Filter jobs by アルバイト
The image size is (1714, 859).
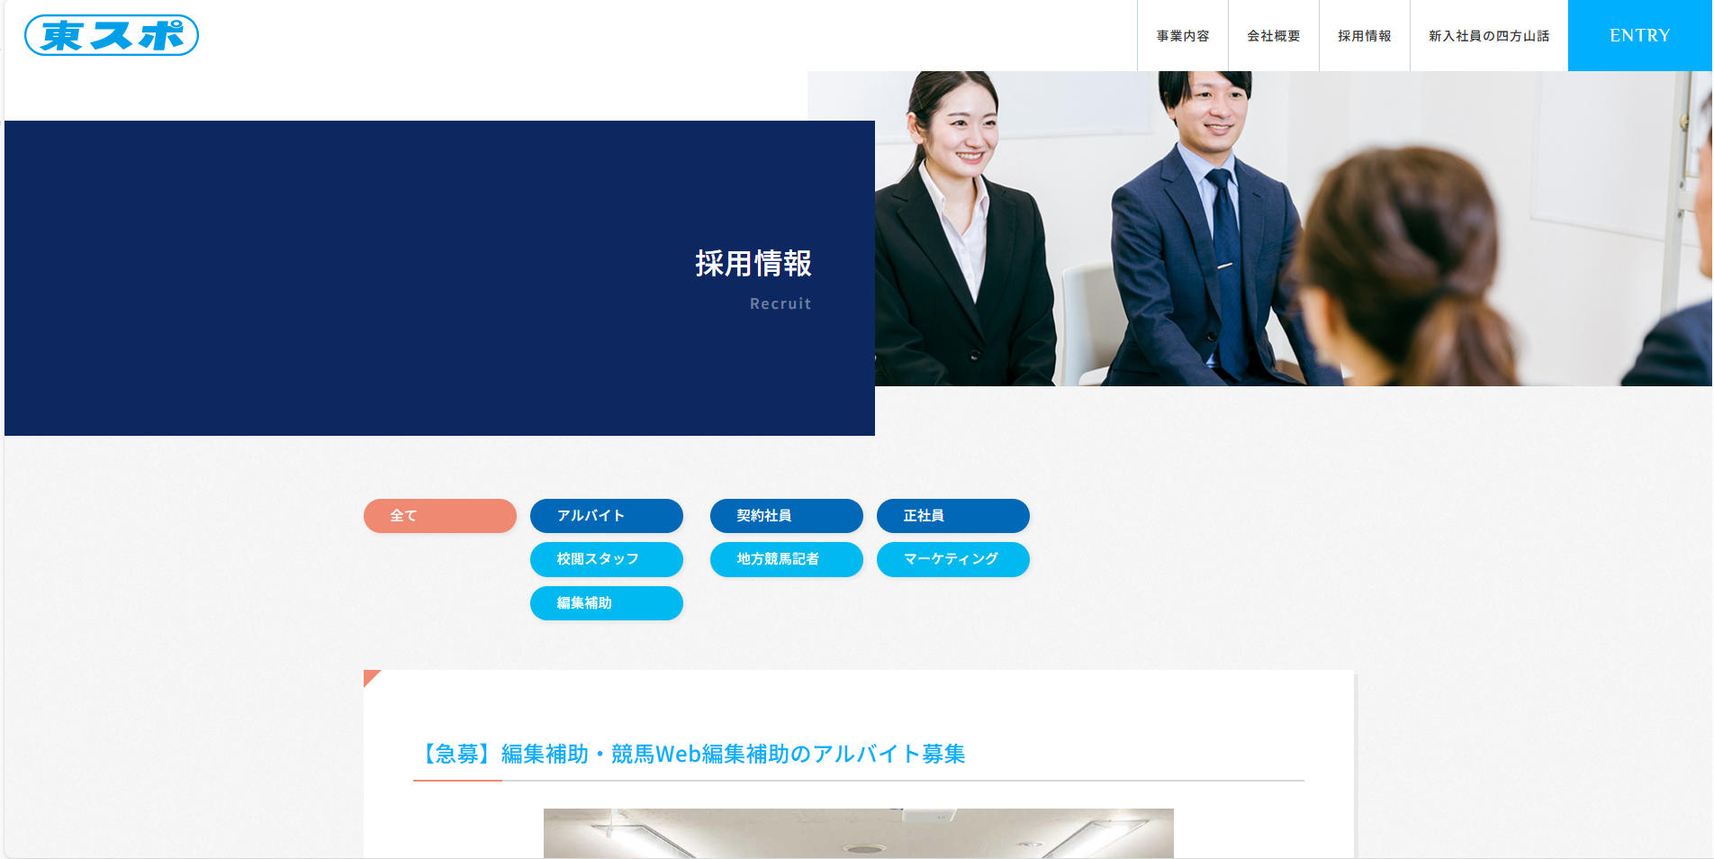click(x=606, y=516)
